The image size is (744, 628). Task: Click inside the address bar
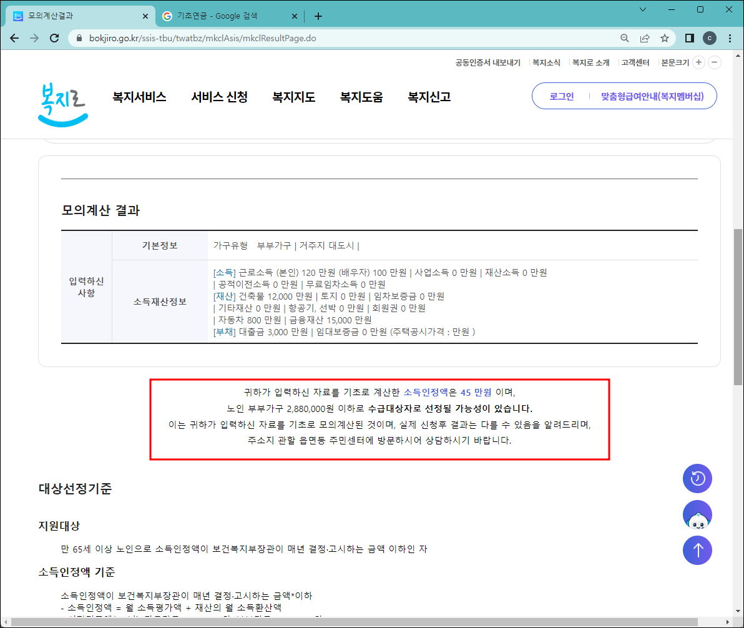250,38
